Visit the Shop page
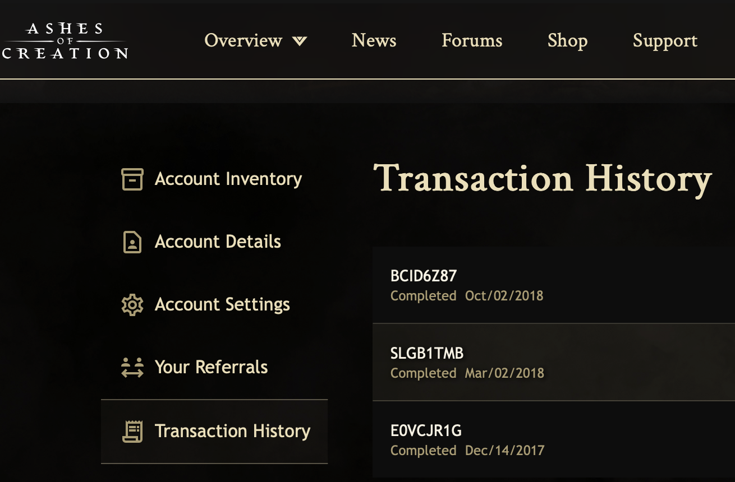This screenshot has width=735, height=482. 567,40
